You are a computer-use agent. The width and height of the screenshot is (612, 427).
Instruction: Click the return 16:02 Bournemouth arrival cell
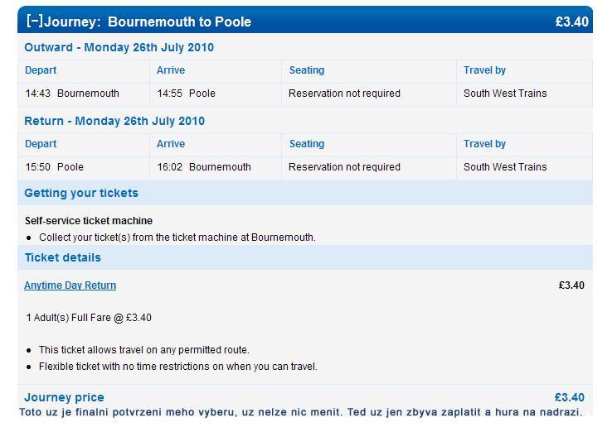click(216, 167)
